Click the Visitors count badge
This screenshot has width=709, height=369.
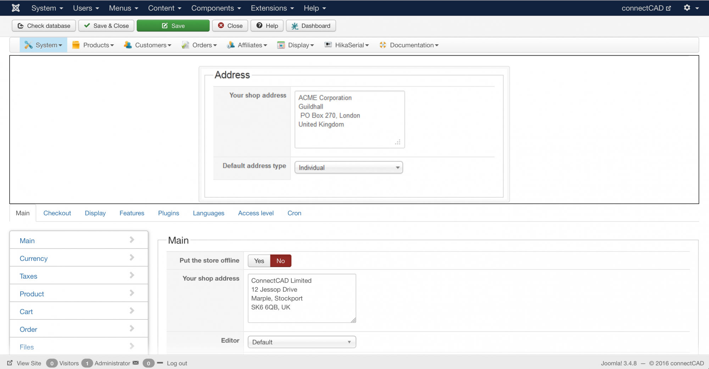click(52, 363)
